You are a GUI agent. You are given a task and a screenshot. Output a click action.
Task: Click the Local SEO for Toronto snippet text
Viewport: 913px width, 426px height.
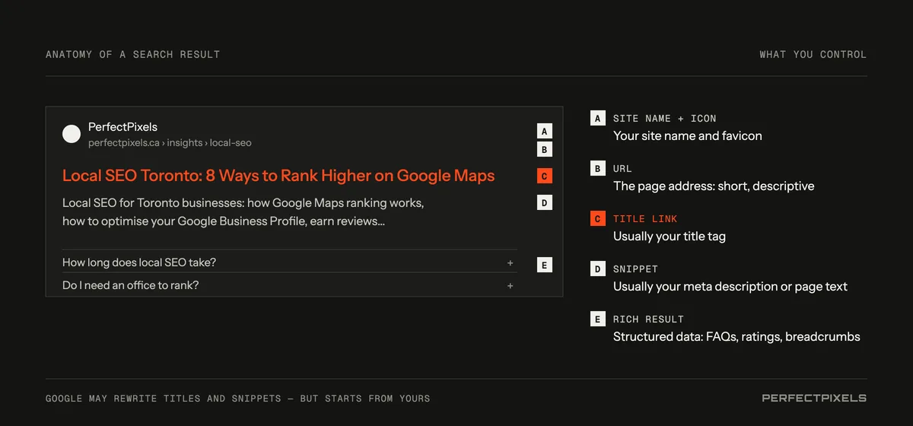click(243, 212)
